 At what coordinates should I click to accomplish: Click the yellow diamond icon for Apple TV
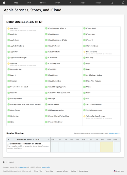(9, 63)
